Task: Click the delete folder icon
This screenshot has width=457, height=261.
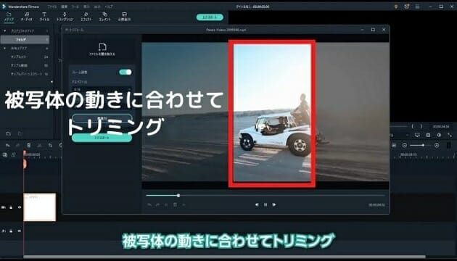Action: 20,133
